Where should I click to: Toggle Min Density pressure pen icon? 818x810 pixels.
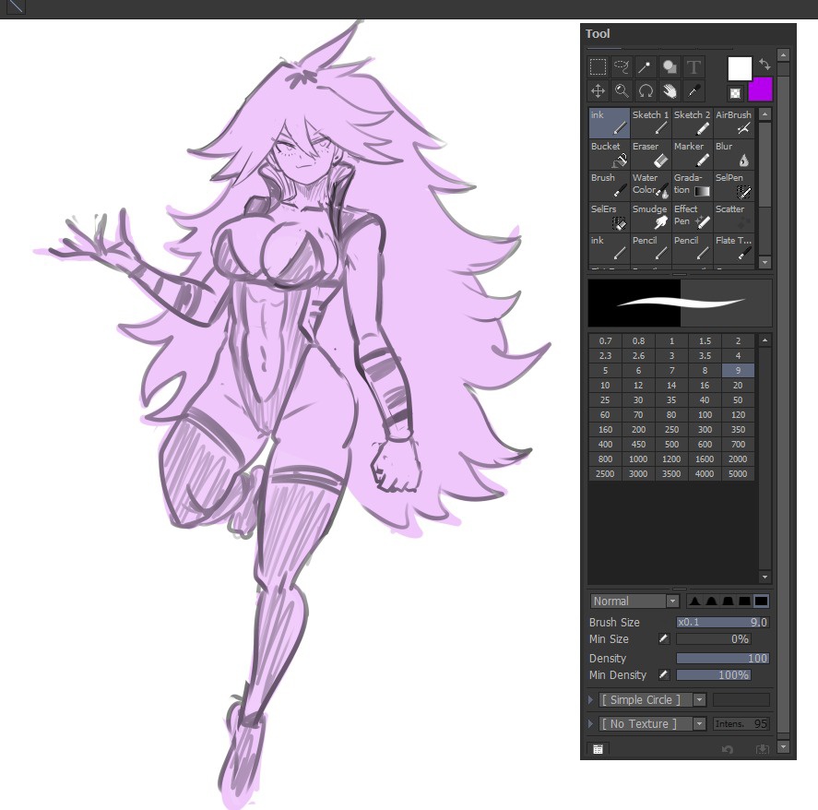[664, 674]
